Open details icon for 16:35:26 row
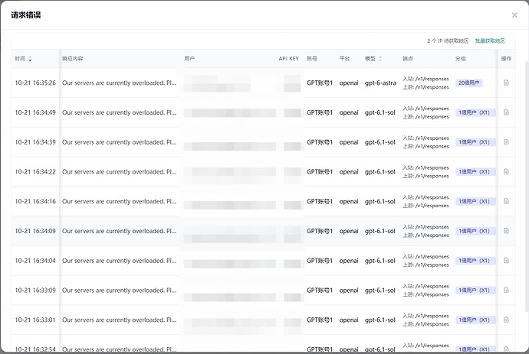This screenshot has height=354, width=529. 506,83
